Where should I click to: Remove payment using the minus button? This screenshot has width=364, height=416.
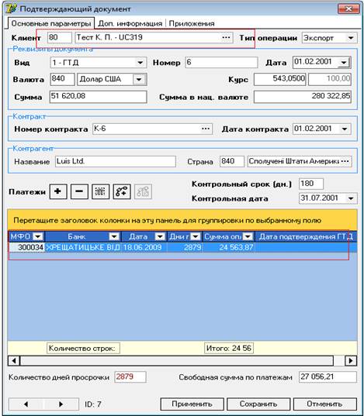pos(79,191)
